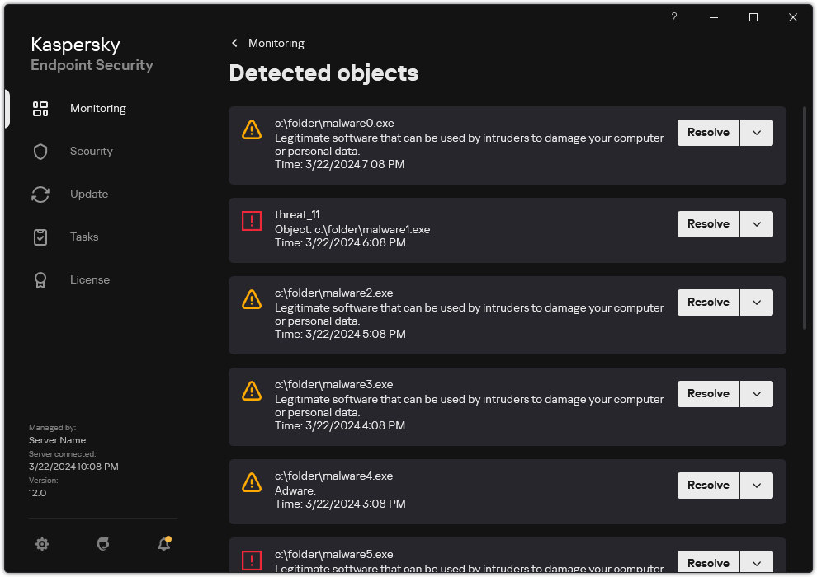Image resolution: width=817 pixels, height=577 pixels.
Task: Open the Security shield icon
Action: pyautogui.click(x=40, y=151)
